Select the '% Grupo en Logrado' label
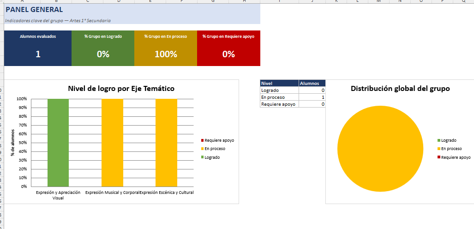474x229 pixels. click(103, 36)
